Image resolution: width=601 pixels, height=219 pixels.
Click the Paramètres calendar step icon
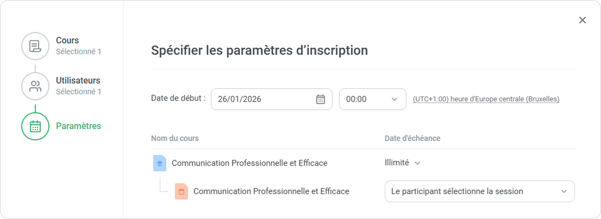point(35,126)
